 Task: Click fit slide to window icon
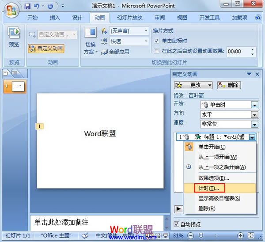(x=251, y=235)
